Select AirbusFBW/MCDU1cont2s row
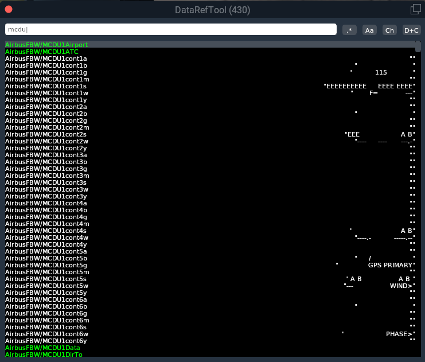This screenshot has width=425, height=362. point(210,134)
